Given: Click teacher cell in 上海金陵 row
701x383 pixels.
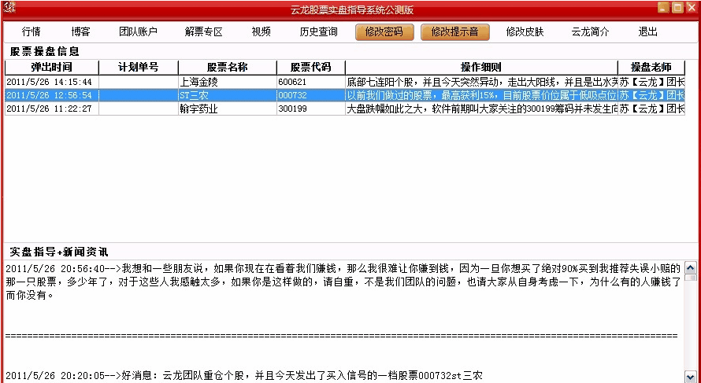Looking at the screenshot, I should pyautogui.click(x=651, y=82).
